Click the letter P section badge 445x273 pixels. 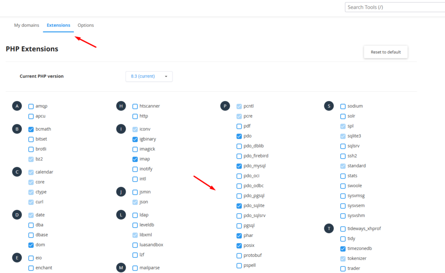[x=225, y=106]
